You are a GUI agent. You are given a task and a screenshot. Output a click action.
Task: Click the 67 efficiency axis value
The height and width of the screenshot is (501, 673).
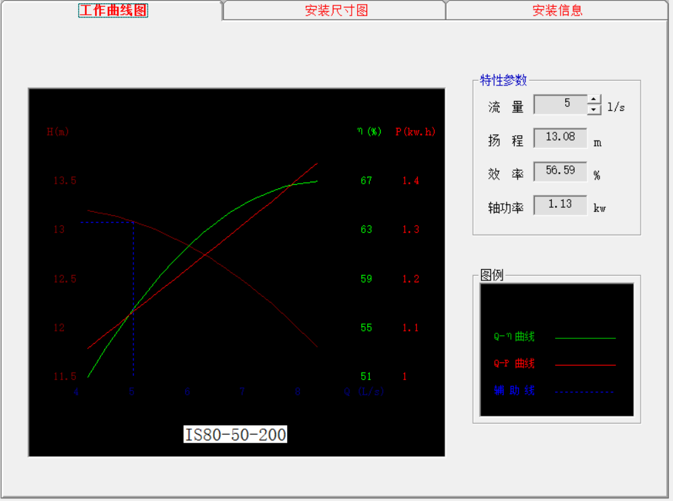tap(366, 180)
